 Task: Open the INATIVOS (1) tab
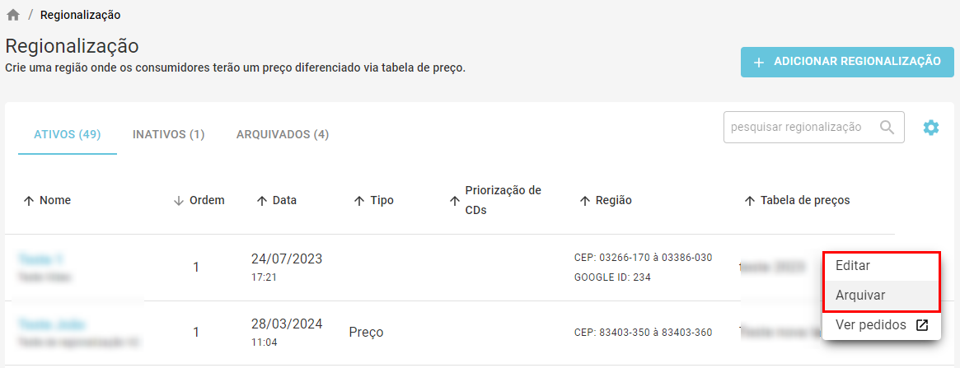click(x=168, y=134)
